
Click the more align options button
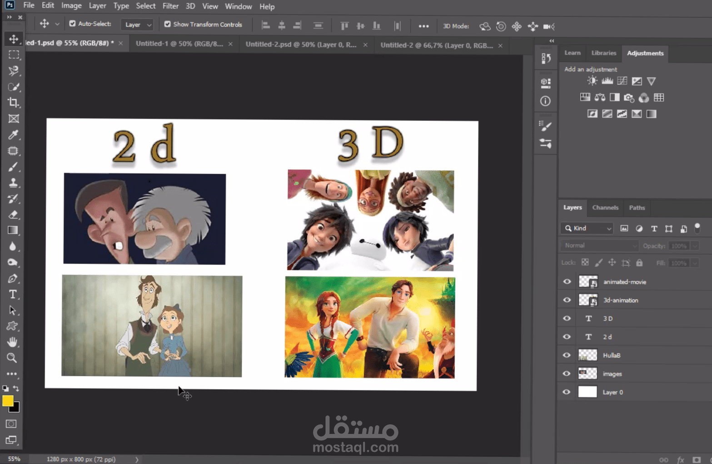pyautogui.click(x=423, y=26)
